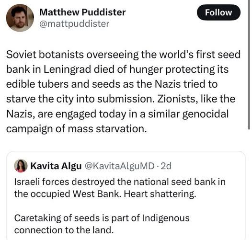Open quoted post text 'Israeli forces destroyed'
Screen dimensions: 252x240
tap(120, 182)
